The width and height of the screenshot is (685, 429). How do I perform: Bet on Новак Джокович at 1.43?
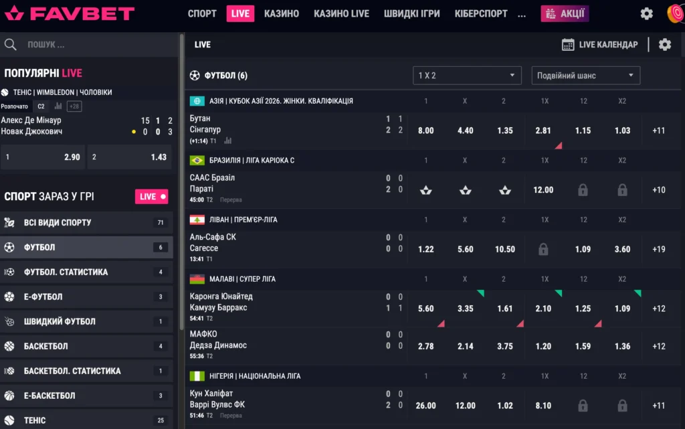click(130, 157)
